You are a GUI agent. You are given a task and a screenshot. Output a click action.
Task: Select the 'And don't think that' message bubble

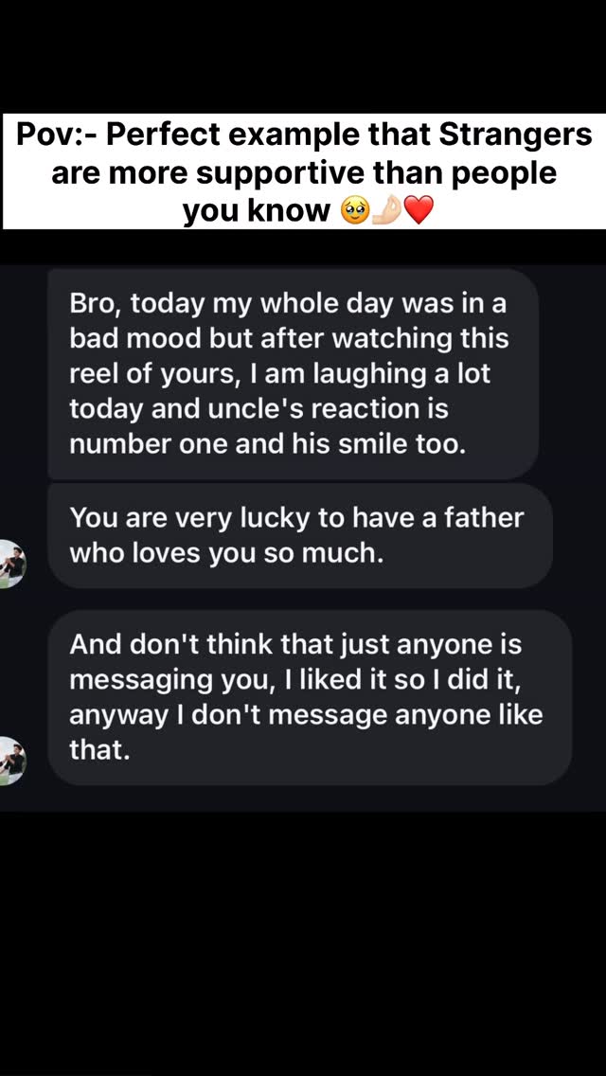[310, 697]
